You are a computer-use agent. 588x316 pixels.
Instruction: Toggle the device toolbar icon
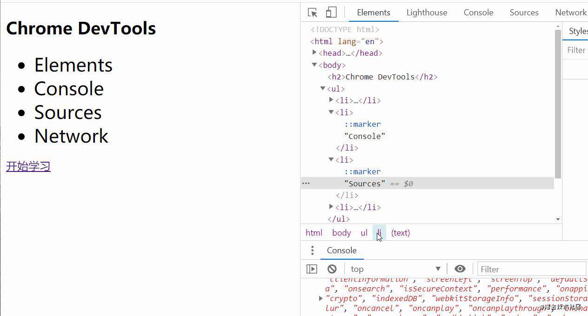(x=331, y=13)
